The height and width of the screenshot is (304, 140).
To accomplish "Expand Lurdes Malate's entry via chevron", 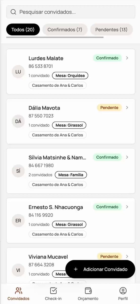I will [x=127, y=58].
